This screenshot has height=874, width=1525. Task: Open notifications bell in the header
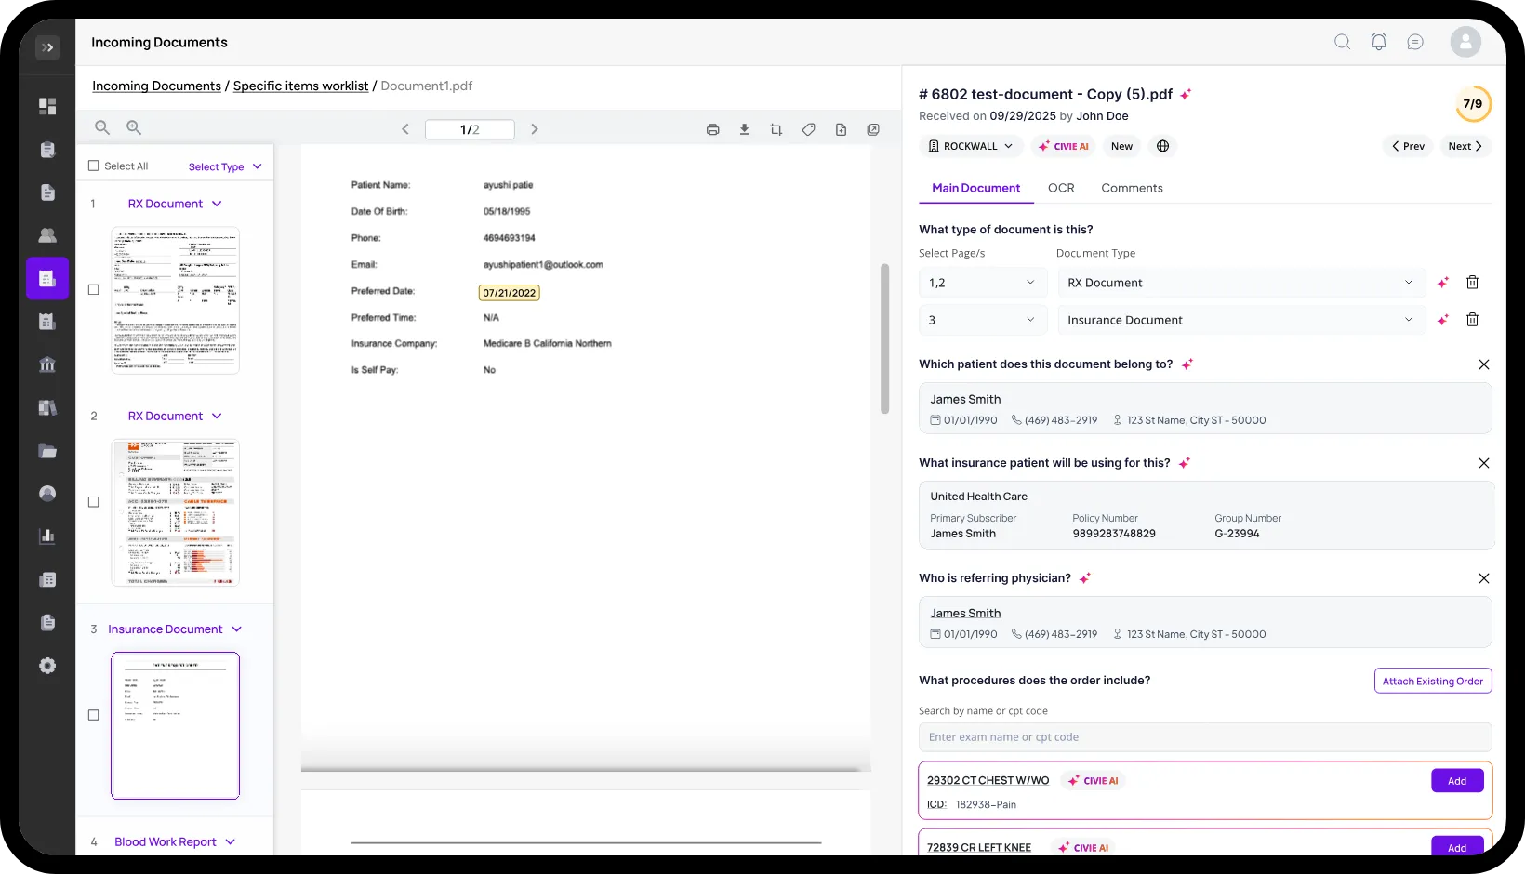(1378, 42)
